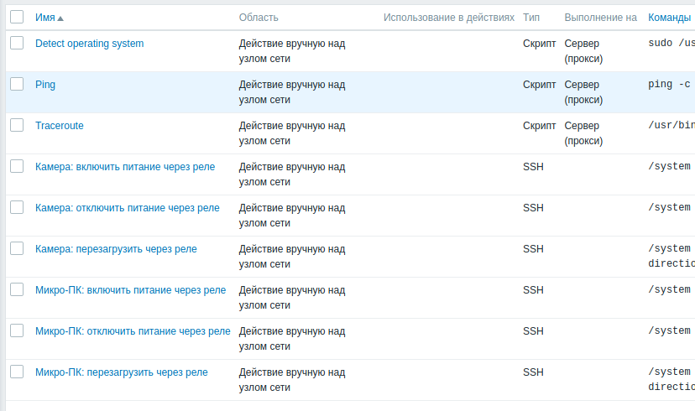Tick checkbox for Микро-ПК: перезагрузить через реле

click(17, 372)
